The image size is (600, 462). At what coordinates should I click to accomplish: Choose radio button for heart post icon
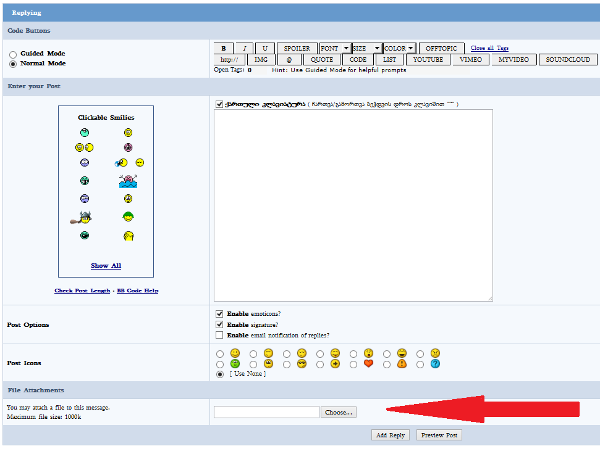pos(353,365)
